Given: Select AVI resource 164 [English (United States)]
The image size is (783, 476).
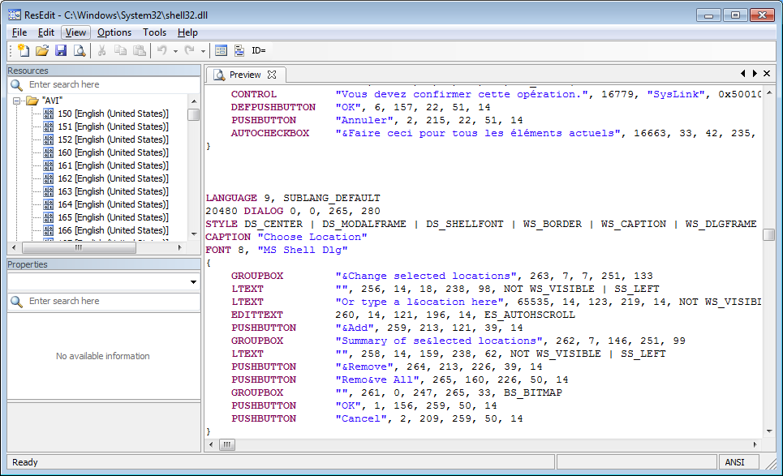Looking at the screenshot, I should pos(113,204).
